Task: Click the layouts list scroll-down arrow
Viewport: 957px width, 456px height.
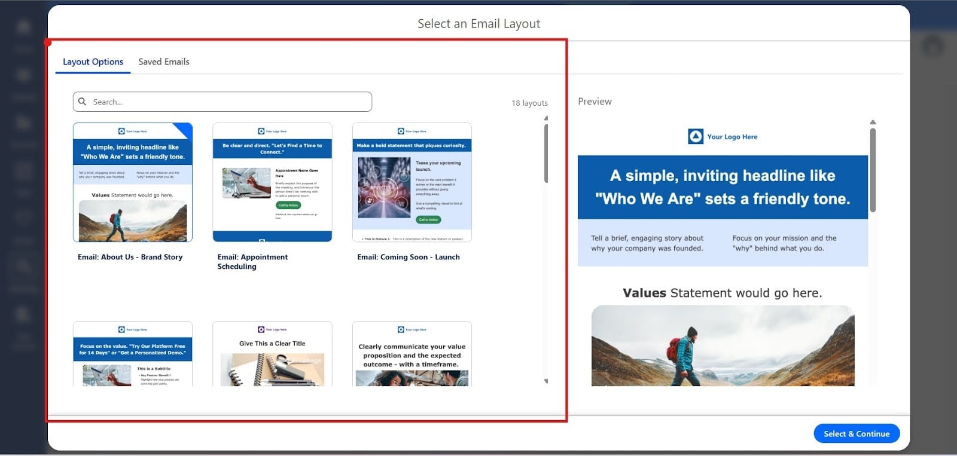Action: [546, 381]
